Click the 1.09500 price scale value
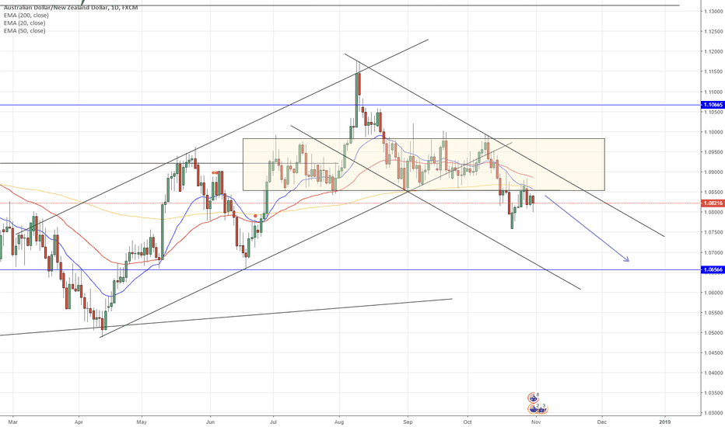This screenshot has height=427, width=725. tap(714, 152)
